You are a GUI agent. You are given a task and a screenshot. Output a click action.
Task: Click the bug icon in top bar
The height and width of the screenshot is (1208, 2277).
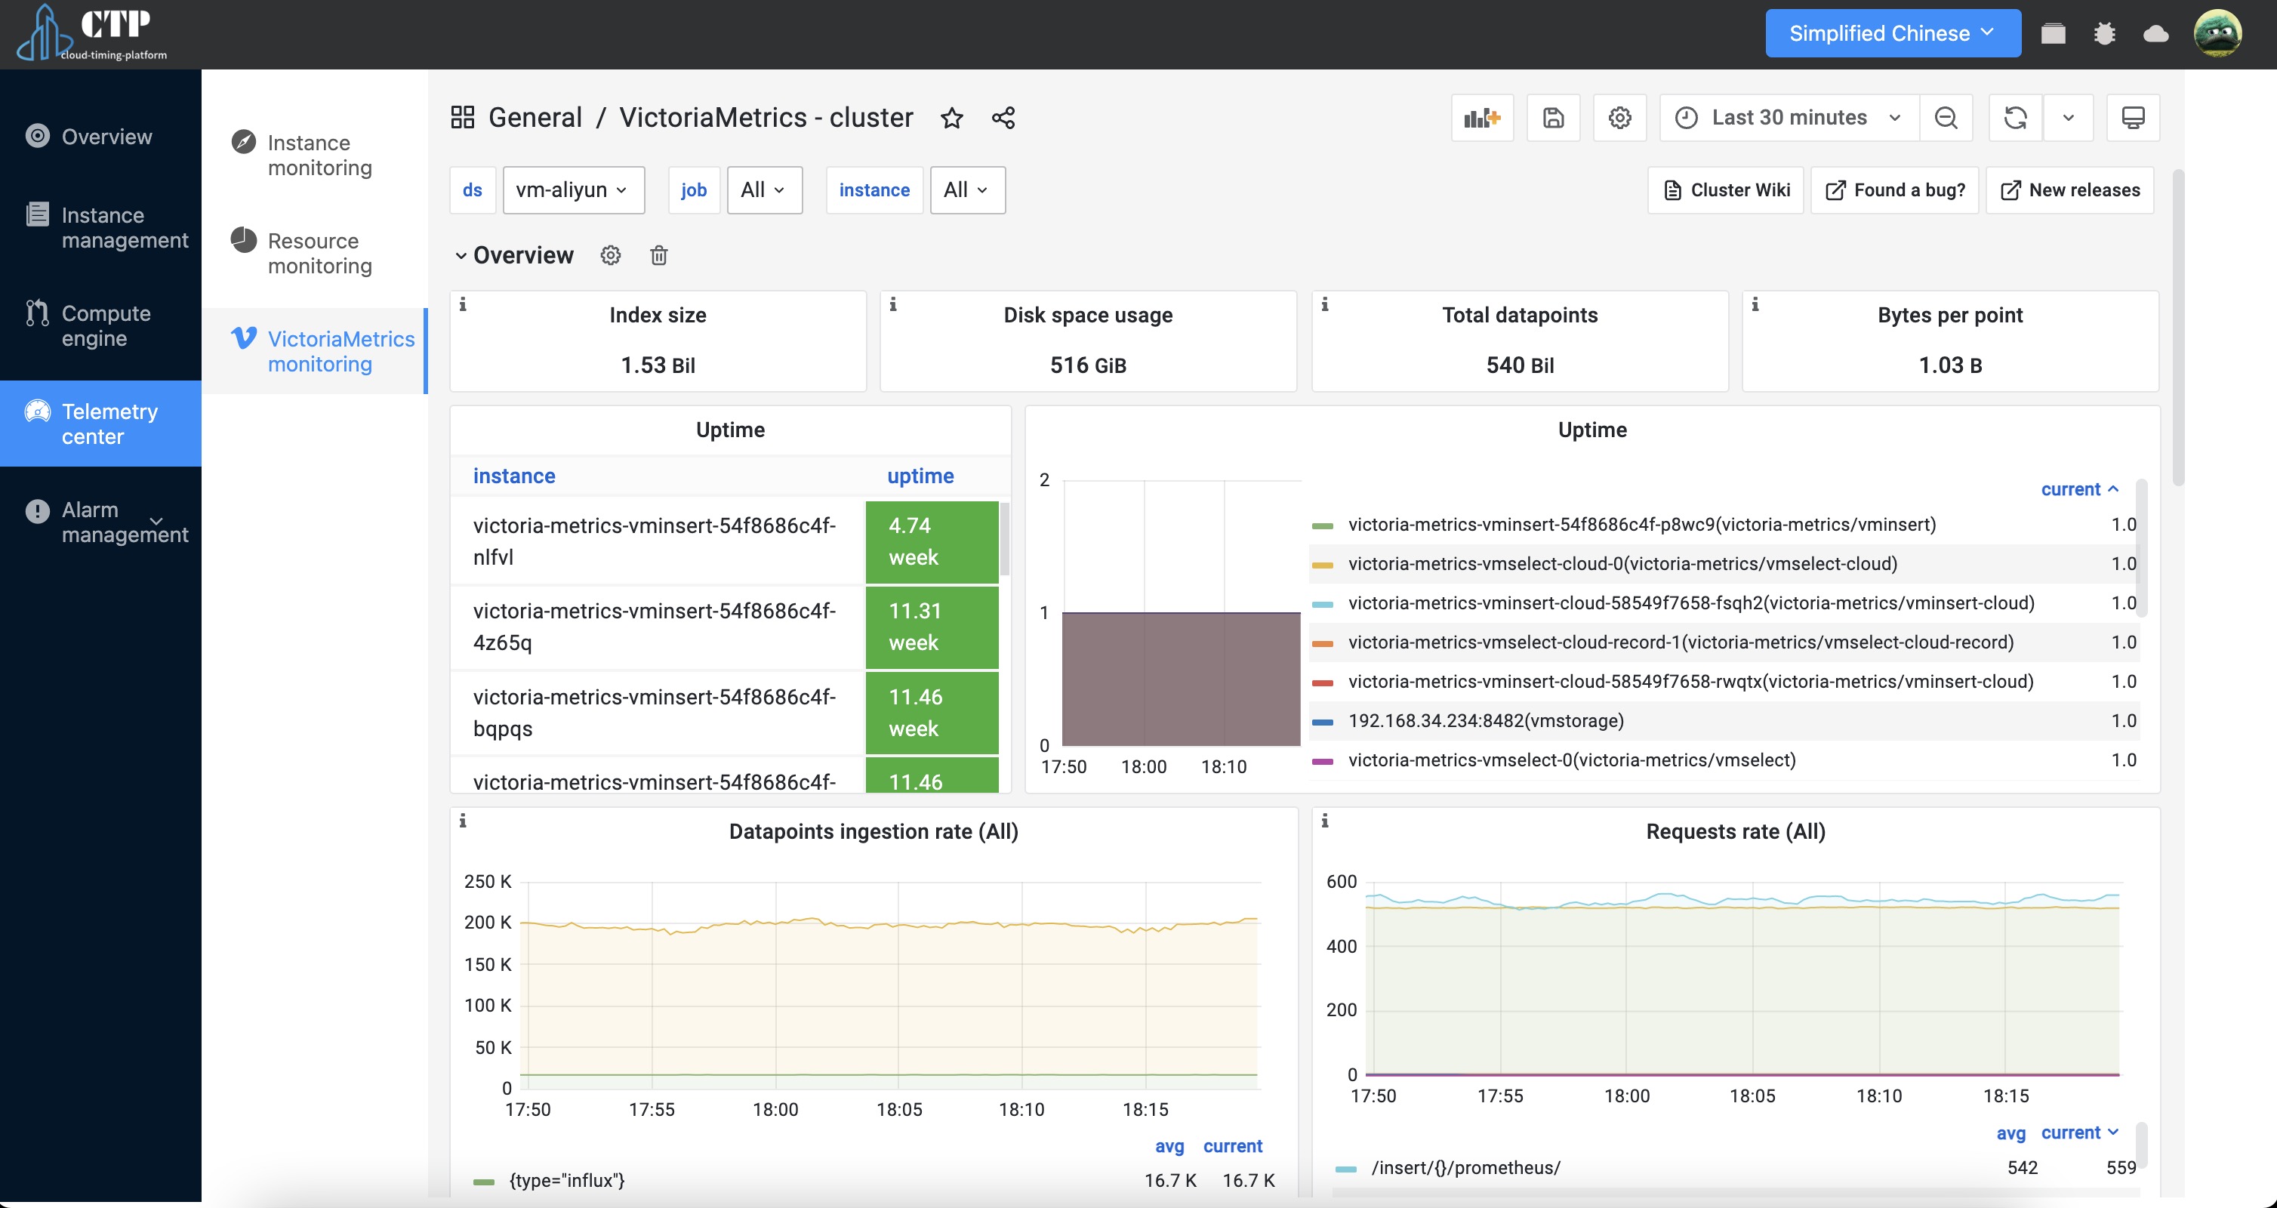2105,33
